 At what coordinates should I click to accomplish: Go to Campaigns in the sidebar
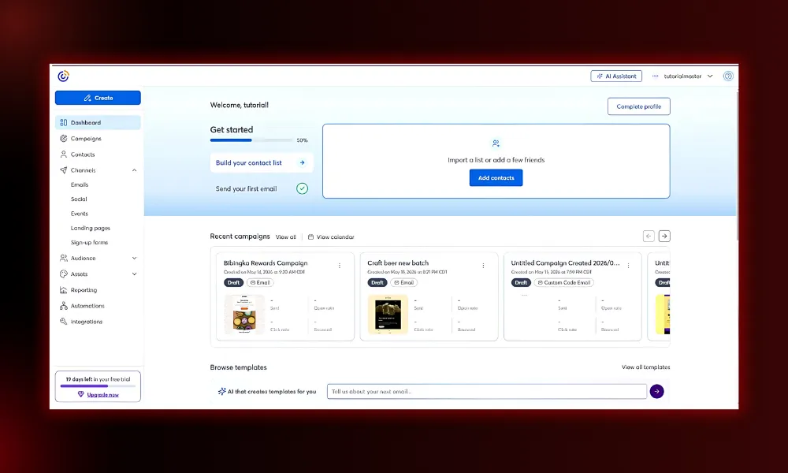[86, 138]
